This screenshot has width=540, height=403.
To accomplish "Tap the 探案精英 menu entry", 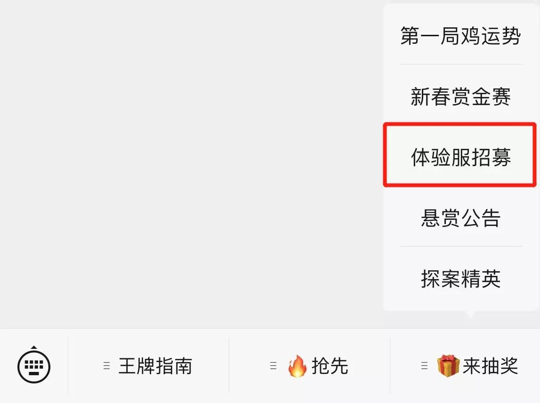I will (x=460, y=279).
